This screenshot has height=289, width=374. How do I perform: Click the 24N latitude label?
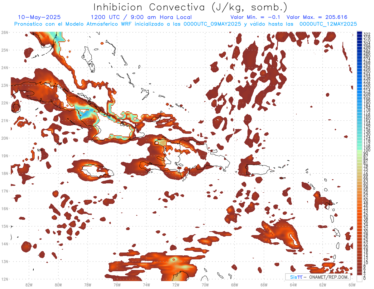click(4, 68)
